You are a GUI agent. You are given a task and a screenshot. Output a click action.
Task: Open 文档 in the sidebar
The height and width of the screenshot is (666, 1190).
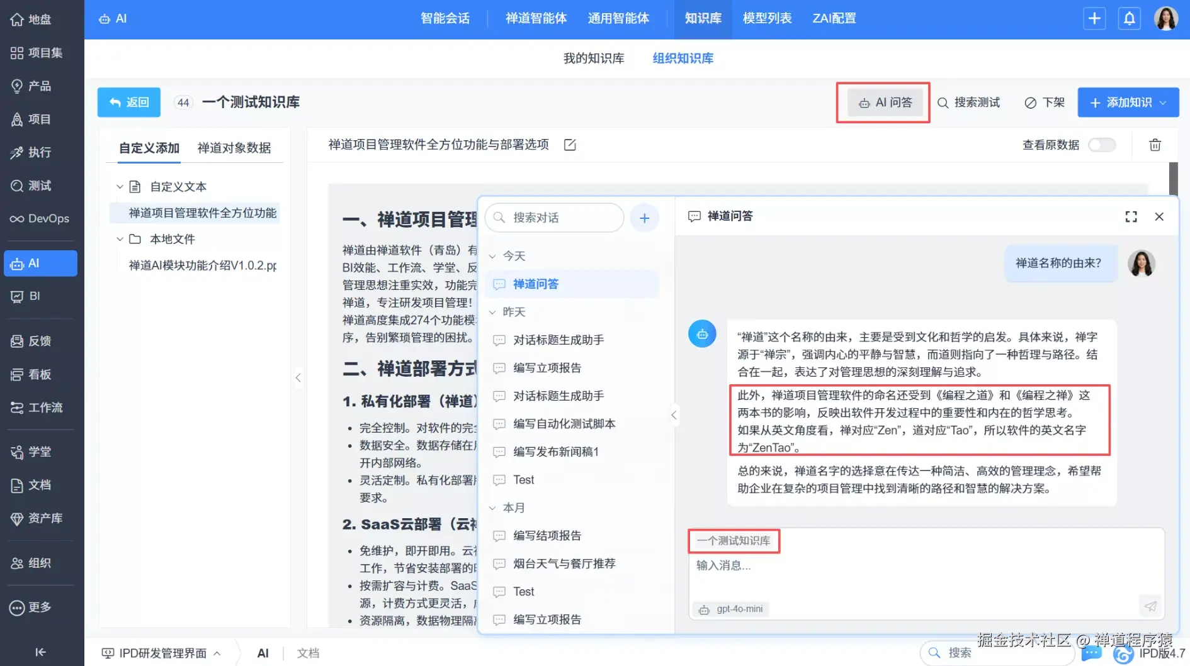pos(31,486)
